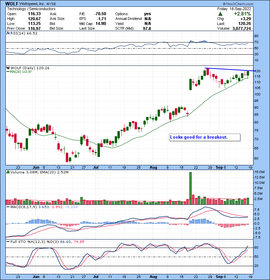Click the date Friday 16-Sep-2022
The image size is (270, 280).
[x=234, y=9]
